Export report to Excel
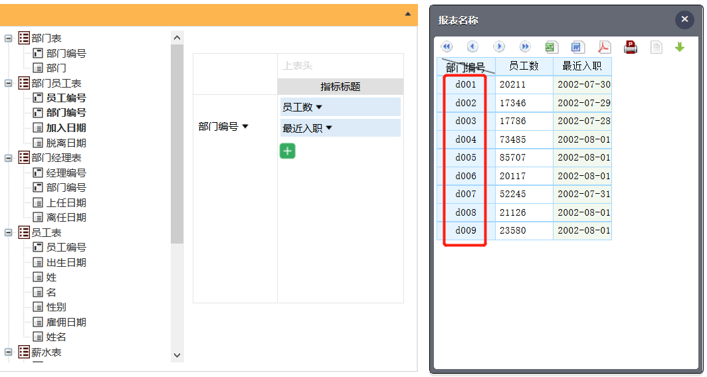Screen dimensions: 707x377 pyautogui.click(x=552, y=47)
